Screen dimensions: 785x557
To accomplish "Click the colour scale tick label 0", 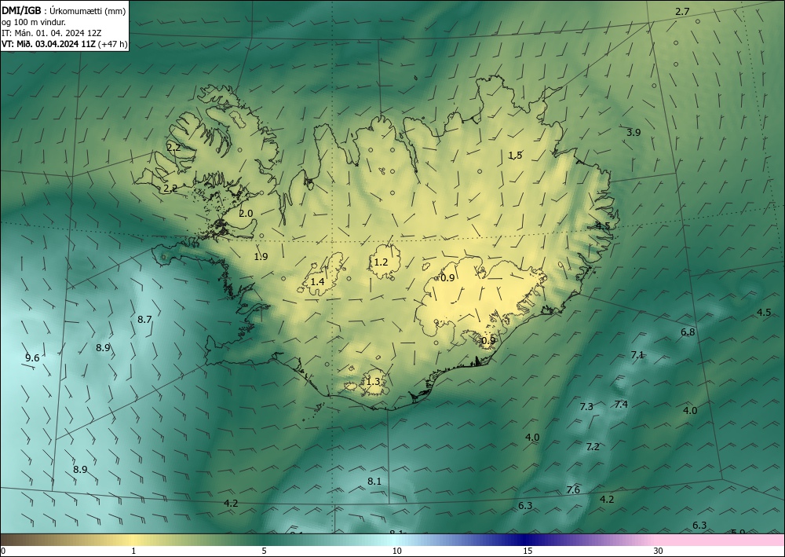I will [x=3, y=551].
